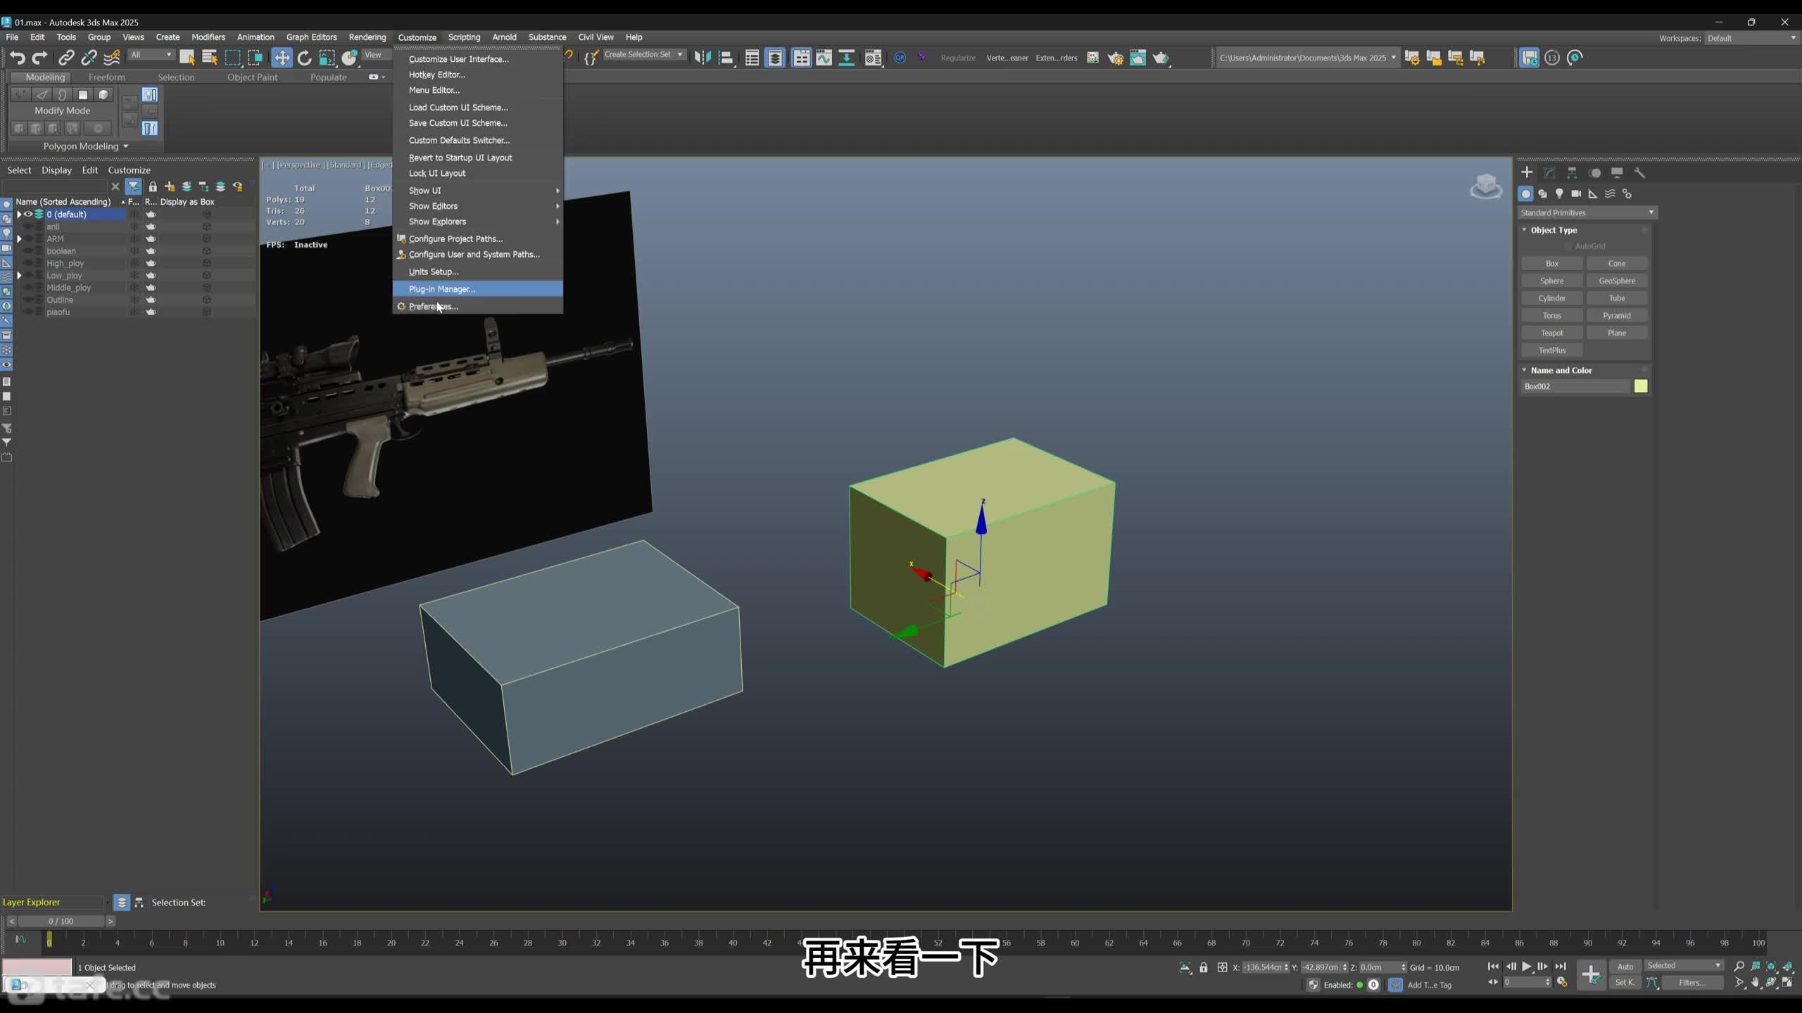
Task: Click the Play Animation button
Action: pyautogui.click(x=1526, y=967)
